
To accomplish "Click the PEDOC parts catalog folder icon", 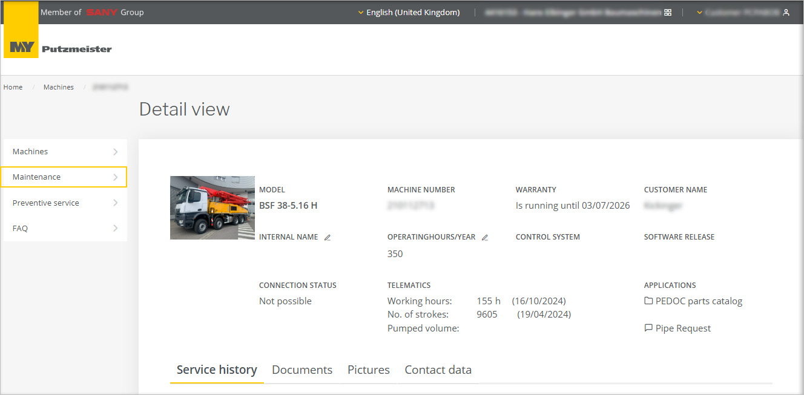I will 648,301.
